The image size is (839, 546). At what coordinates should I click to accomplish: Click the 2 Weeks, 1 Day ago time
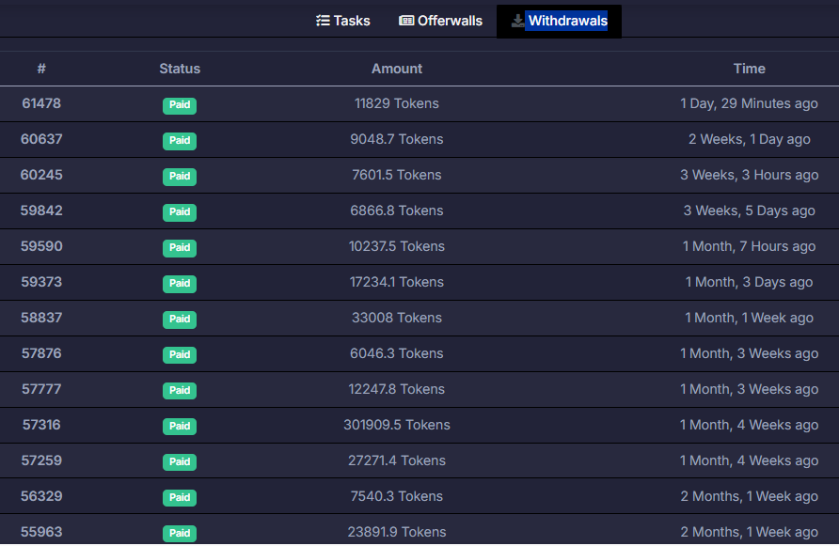tap(749, 139)
